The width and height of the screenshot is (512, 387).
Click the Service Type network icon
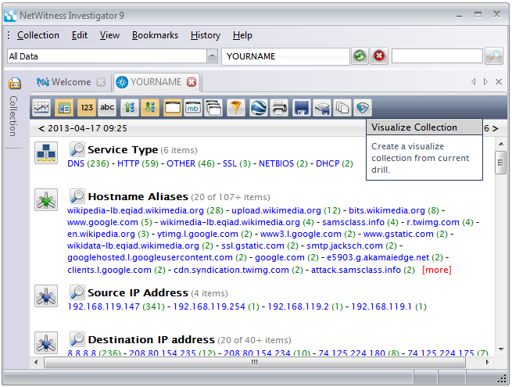(46, 152)
